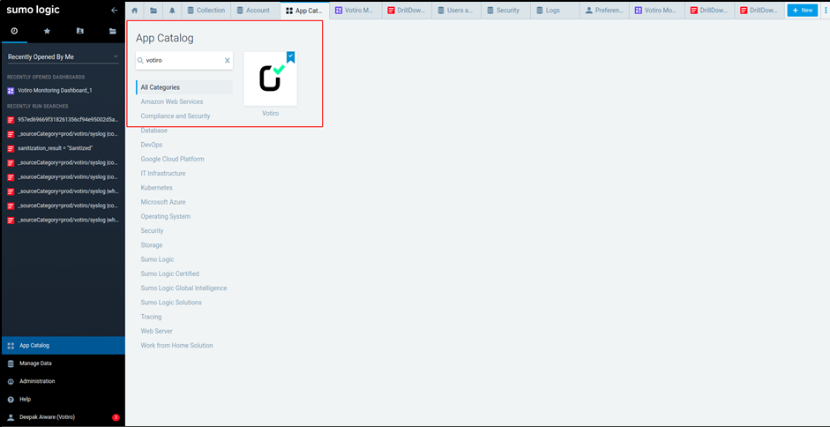Filter by Work from Home Solution category
Image resolution: width=830 pixels, height=427 pixels.
coord(176,345)
